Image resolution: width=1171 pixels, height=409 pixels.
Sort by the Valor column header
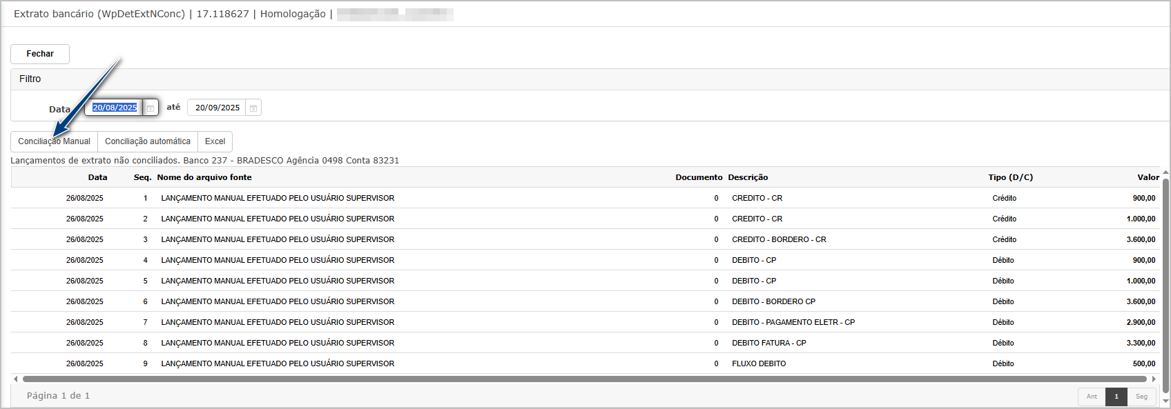(1148, 177)
